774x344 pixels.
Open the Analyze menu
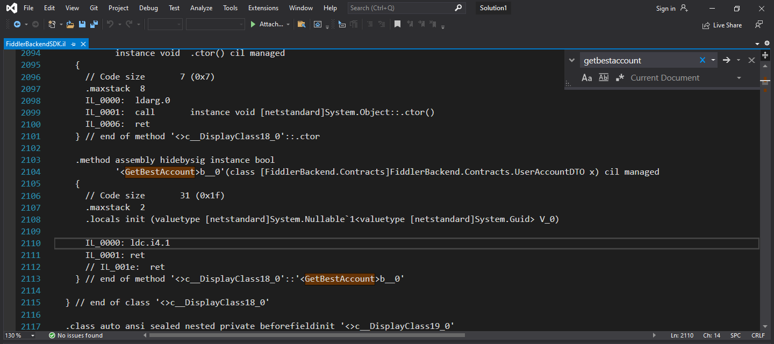coord(202,8)
